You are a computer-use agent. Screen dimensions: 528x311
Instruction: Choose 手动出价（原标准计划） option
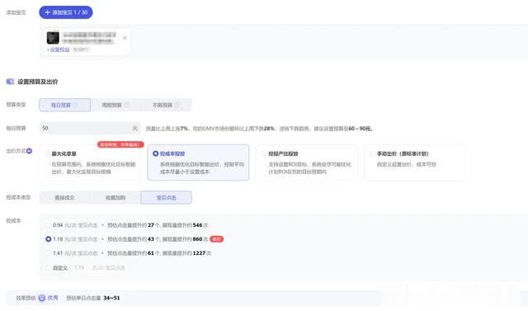coord(415,163)
